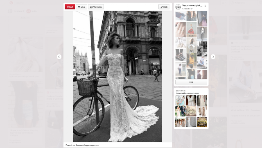Viewport: 262px width, 148px height.
Task: Go to the next pin arrow
Action: (213, 57)
